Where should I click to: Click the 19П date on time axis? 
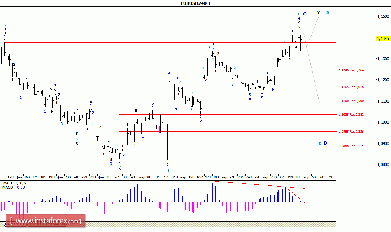[x=51, y=177]
